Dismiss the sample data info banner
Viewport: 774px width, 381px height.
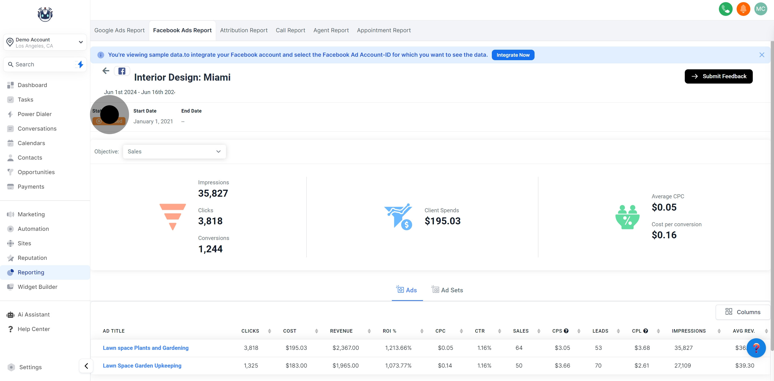pyautogui.click(x=762, y=55)
